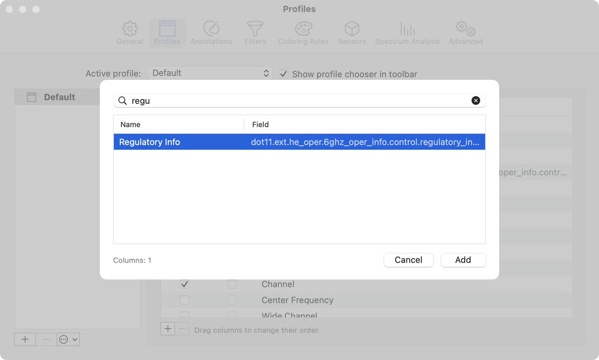Open the General preferences pane
The height and width of the screenshot is (360, 599).
pos(130,32)
